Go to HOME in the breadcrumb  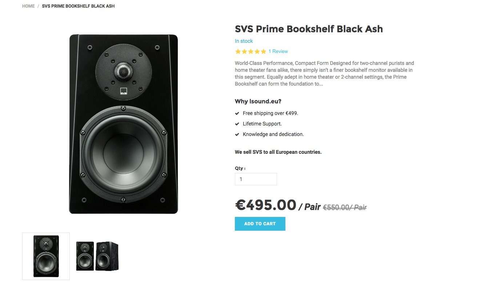coord(28,6)
